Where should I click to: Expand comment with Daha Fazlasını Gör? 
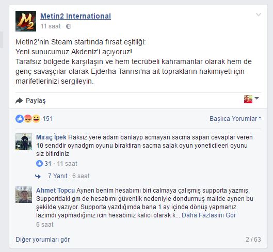pyautogui.click(x=209, y=215)
